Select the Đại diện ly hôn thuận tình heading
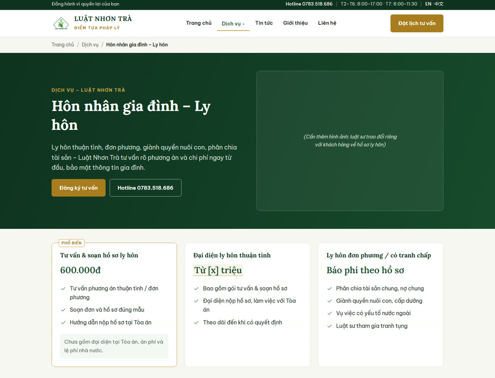Viewport: 495px width, 378px height. (x=232, y=256)
